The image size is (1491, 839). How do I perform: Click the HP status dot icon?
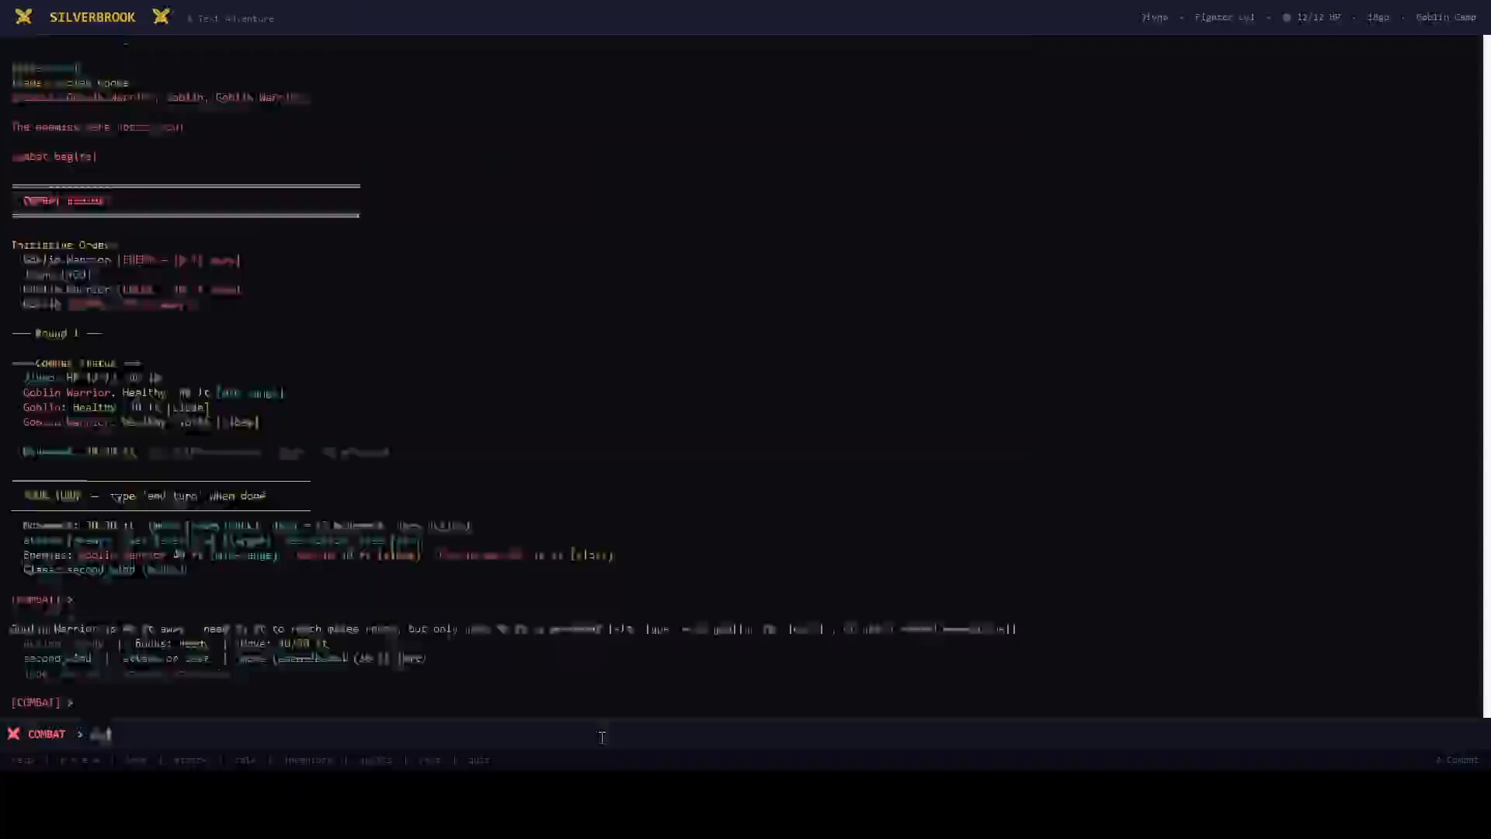1286,17
